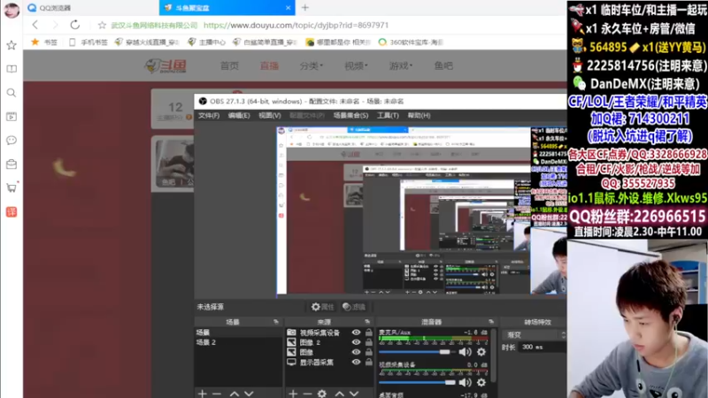The image size is (708, 398).
Task: Click the 滤镜 filters button in OBS
Action: click(x=354, y=307)
